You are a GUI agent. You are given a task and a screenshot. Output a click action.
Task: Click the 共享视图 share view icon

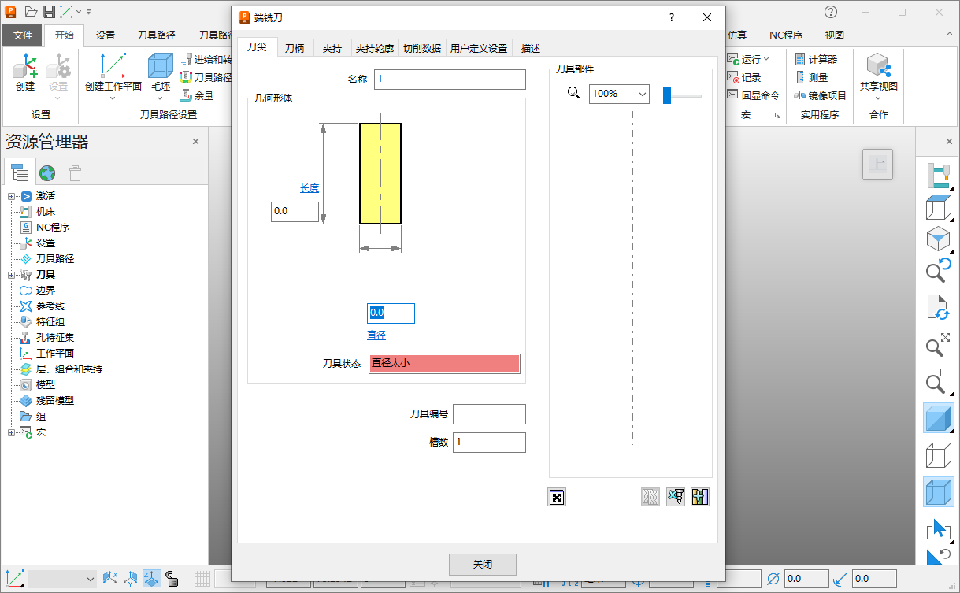pyautogui.click(x=878, y=66)
